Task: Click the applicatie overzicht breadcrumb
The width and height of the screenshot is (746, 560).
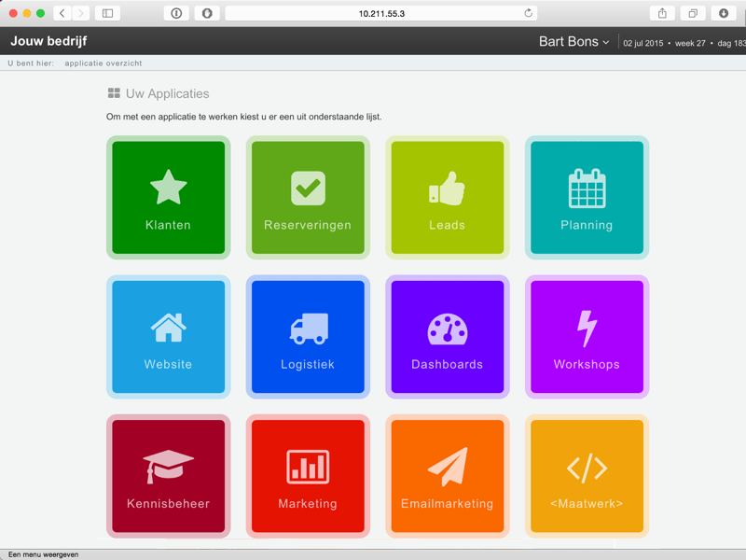Action: [x=104, y=63]
